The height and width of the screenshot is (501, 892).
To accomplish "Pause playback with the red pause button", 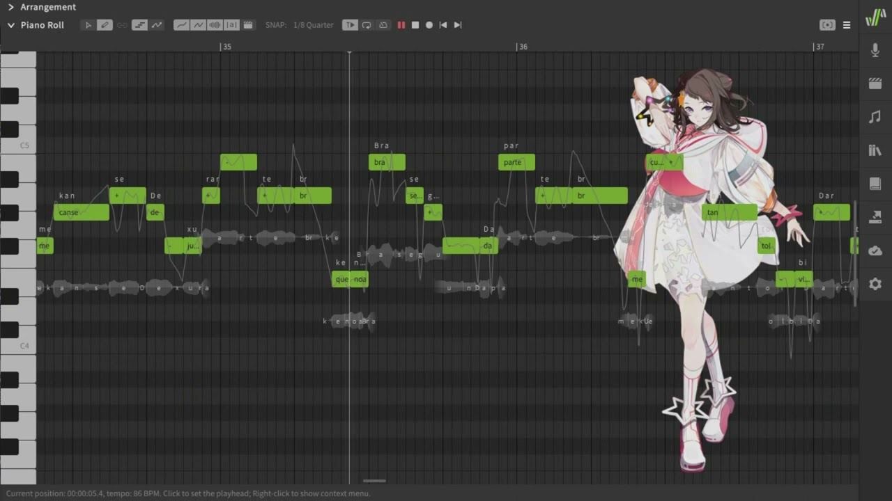I will click(x=401, y=25).
